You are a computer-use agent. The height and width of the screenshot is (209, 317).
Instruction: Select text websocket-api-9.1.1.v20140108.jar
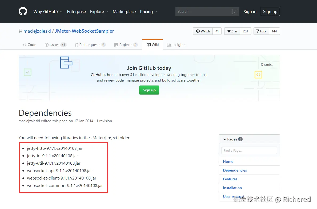(59, 171)
